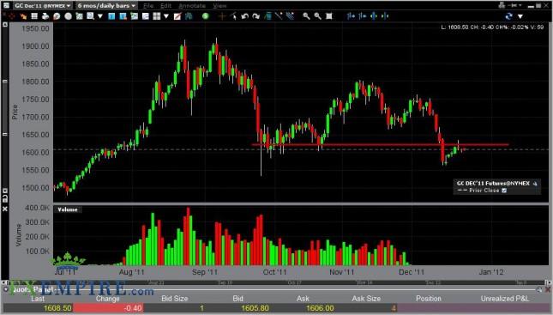Viewport: 553px width, 315px height.
Task: Click the Bid value 1605.80
Action: coord(255,308)
